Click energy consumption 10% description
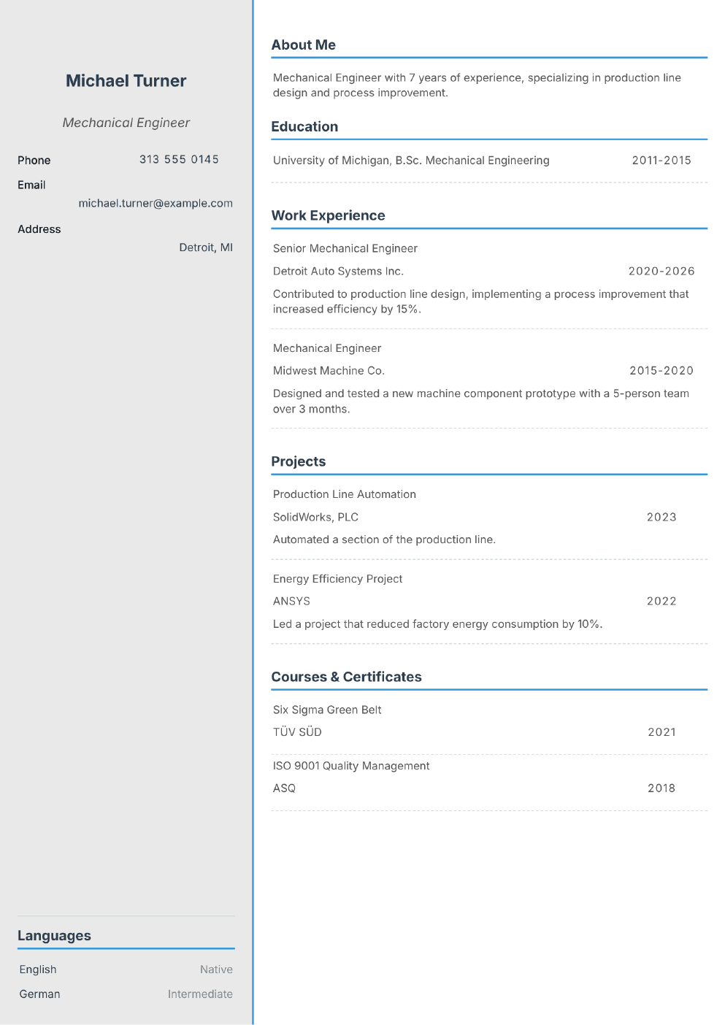The image size is (725, 1025). pos(437,624)
